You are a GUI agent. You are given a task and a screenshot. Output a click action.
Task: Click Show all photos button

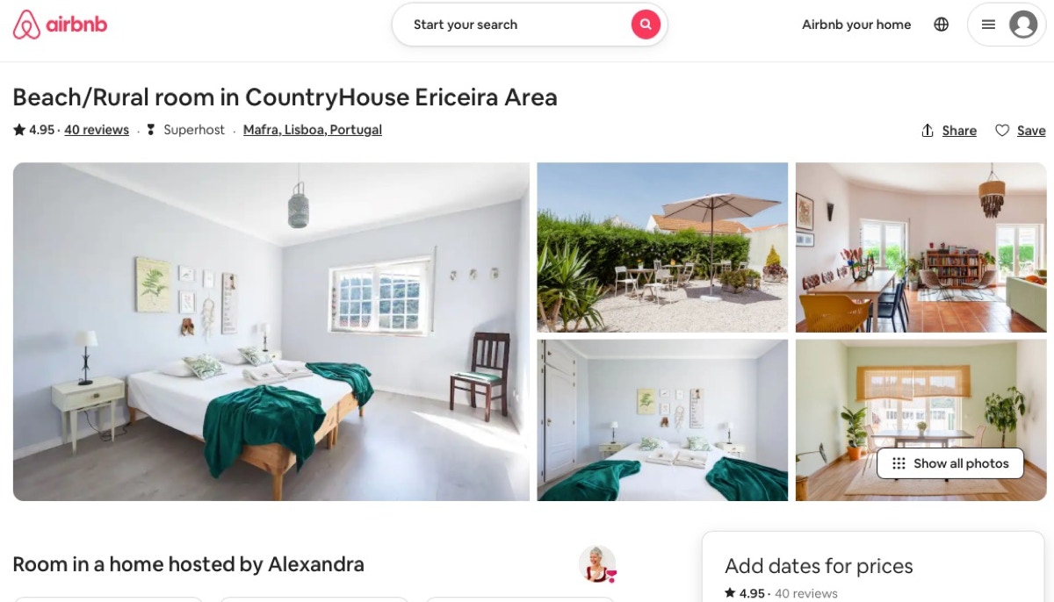[950, 463]
